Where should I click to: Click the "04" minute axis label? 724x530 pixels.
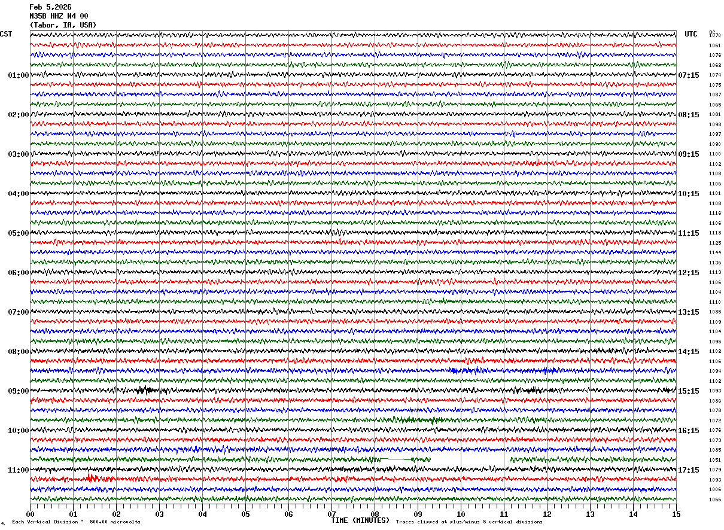tap(202, 514)
